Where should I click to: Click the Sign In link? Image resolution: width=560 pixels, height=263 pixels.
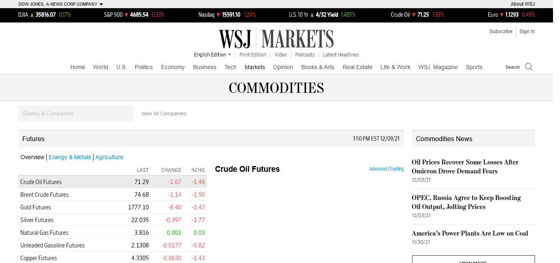[x=527, y=31]
